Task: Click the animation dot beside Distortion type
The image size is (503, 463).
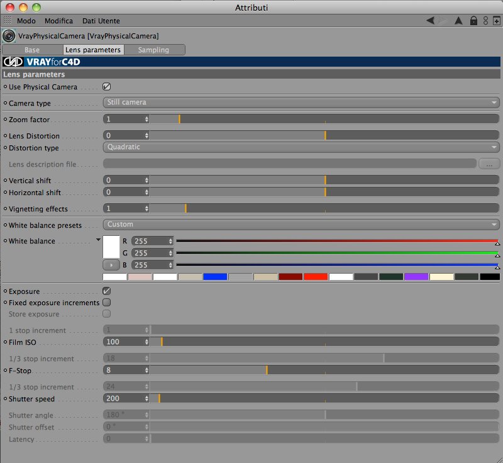Action: point(5,148)
